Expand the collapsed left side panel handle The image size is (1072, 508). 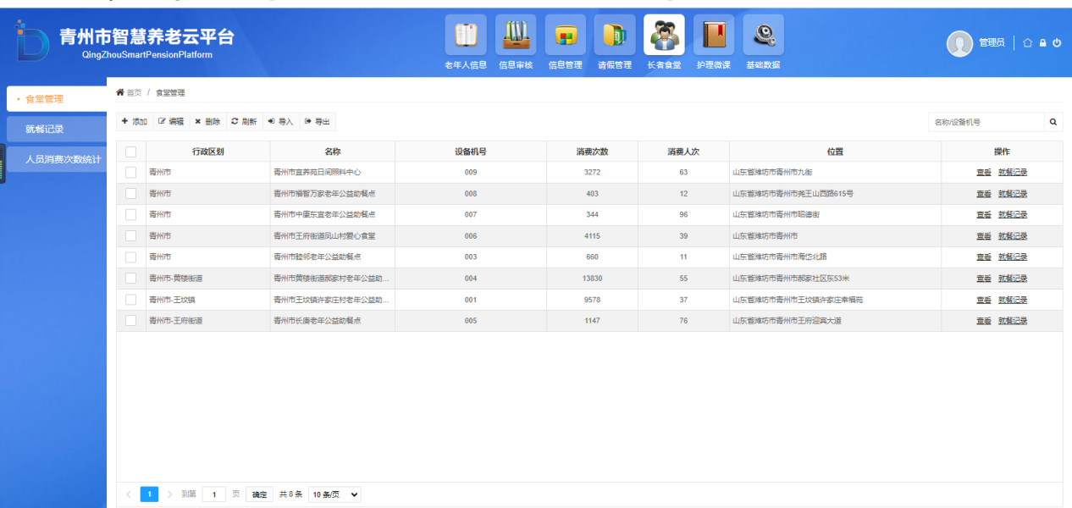coord(3,163)
